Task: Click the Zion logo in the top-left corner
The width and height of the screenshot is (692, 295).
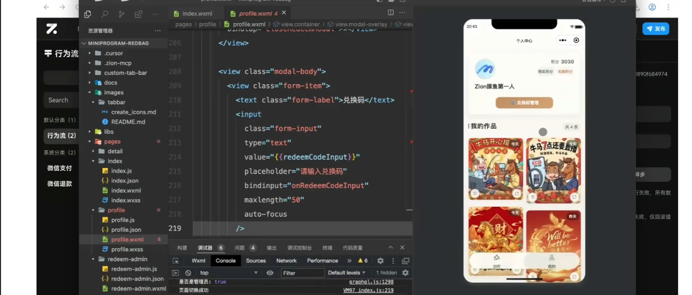Action: coord(52,29)
